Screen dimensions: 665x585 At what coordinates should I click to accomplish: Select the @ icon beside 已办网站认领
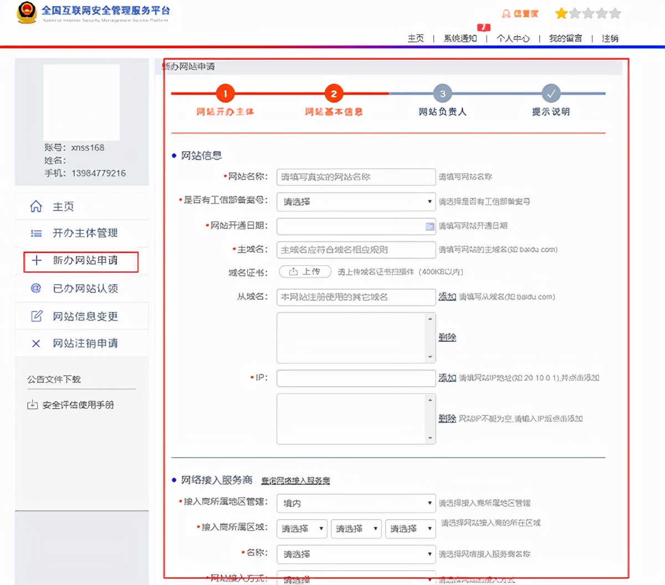[x=35, y=288]
